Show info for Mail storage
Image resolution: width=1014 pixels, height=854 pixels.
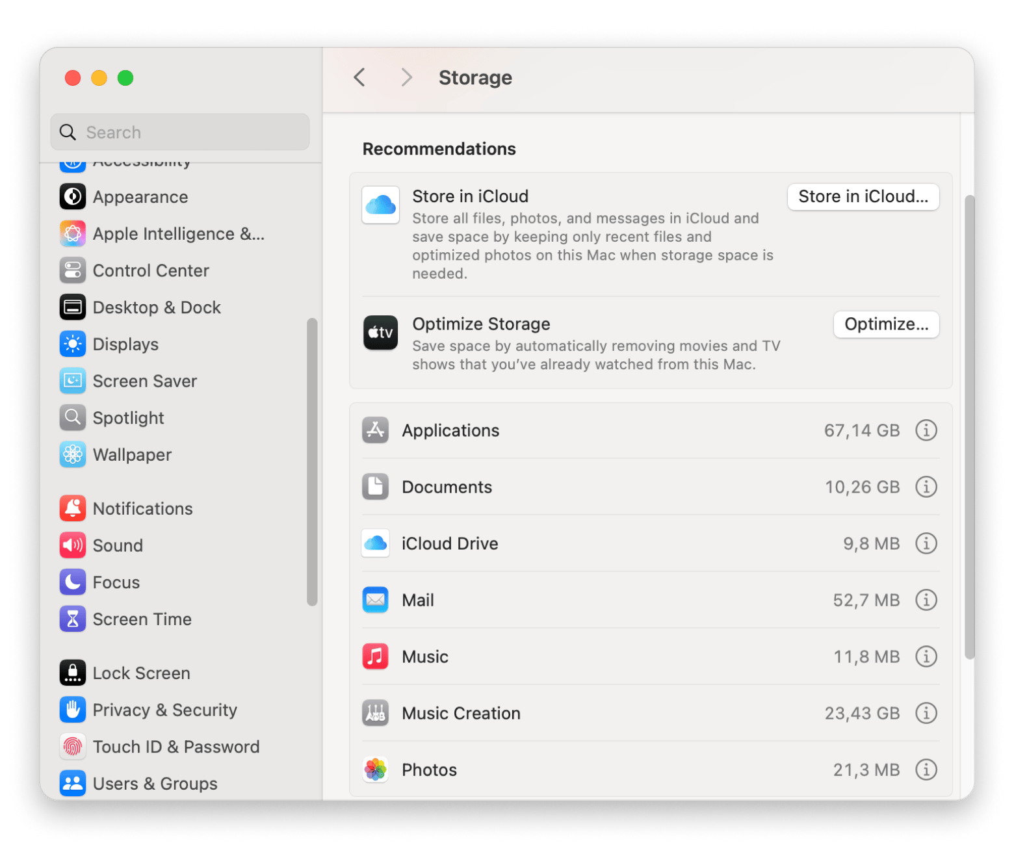[x=926, y=600]
